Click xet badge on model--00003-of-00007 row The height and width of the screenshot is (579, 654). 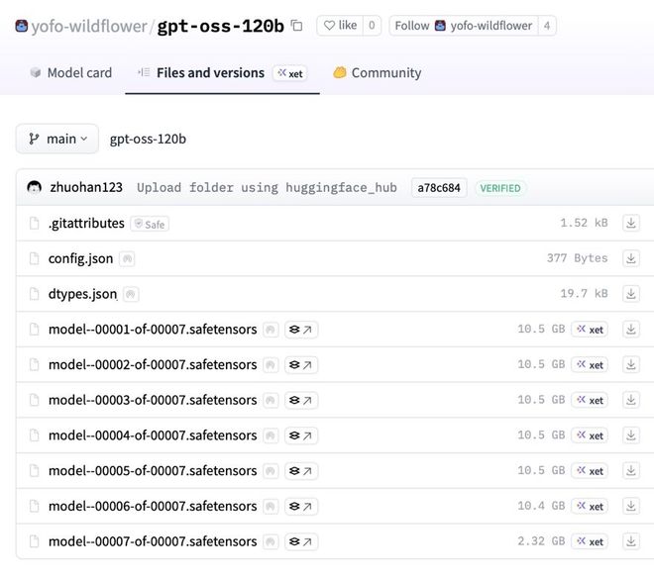coord(590,400)
